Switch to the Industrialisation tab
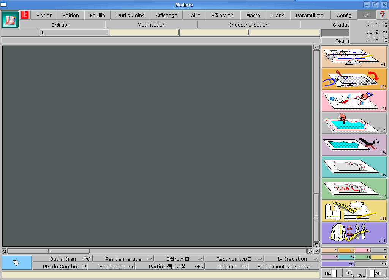Viewport: 389px width, 280px height. pos(249,25)
